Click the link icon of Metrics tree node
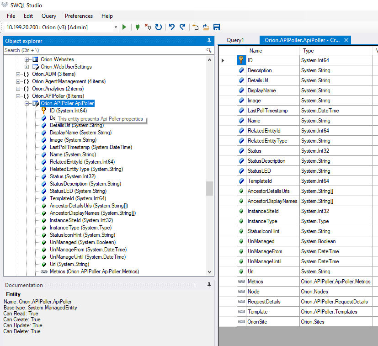The height and width of the screenshot is (346, 378). pos(44,272)
